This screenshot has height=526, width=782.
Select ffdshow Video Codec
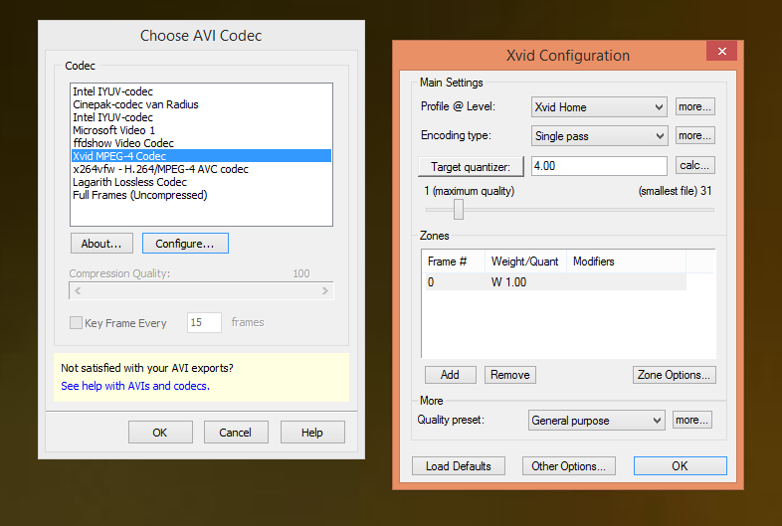[x=202, y=143]
